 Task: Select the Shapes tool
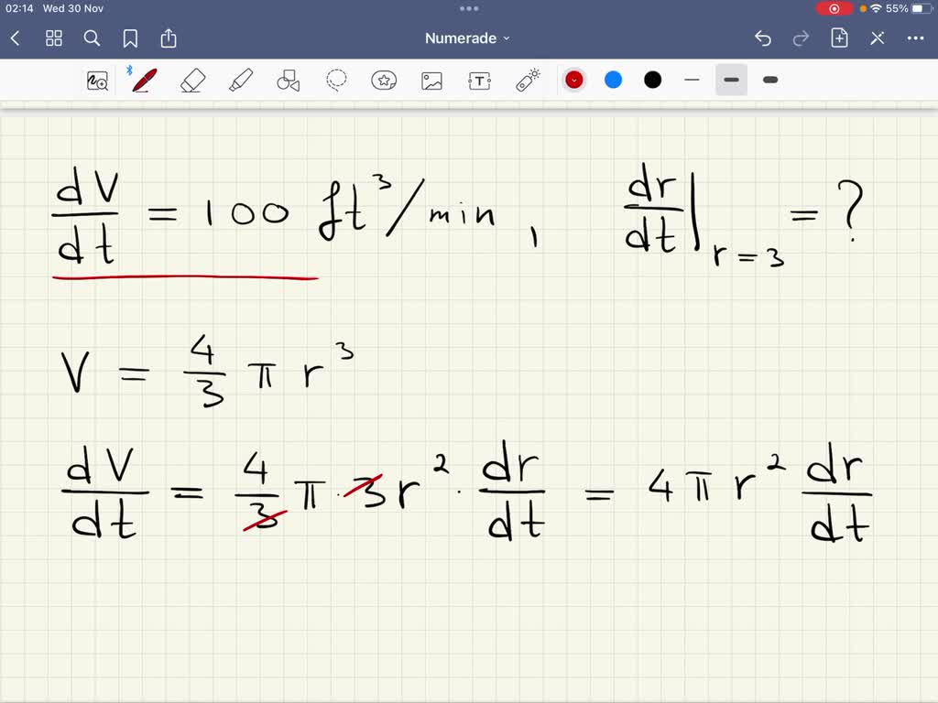(x=289, y=81)
